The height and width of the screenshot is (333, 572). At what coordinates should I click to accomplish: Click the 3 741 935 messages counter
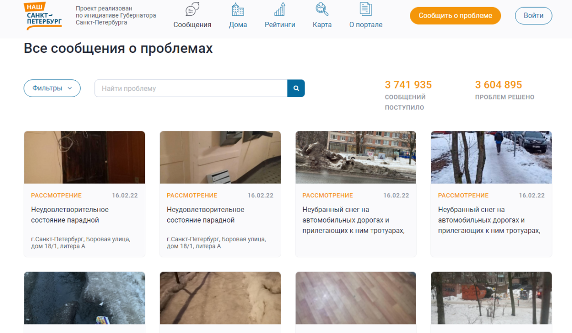coord(408,85)
